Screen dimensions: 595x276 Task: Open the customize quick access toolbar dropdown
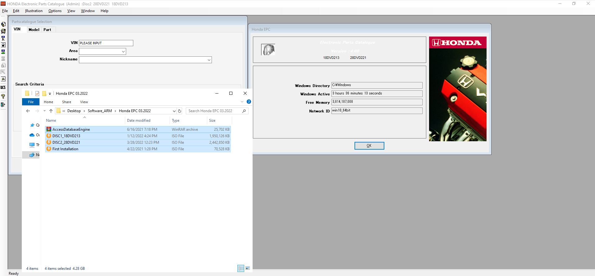pos(50,94)
